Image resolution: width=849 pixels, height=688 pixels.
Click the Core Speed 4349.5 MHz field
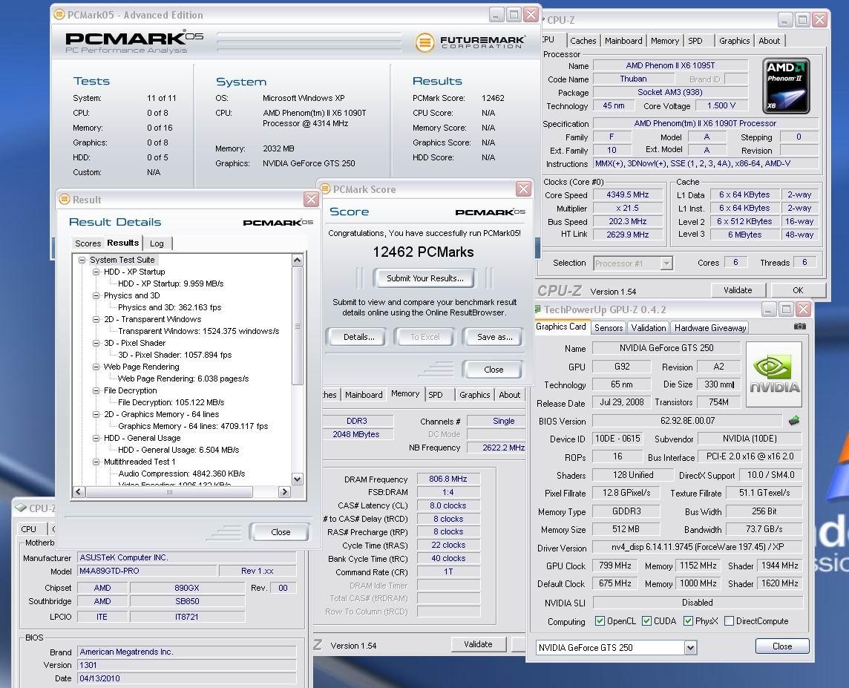628,195
